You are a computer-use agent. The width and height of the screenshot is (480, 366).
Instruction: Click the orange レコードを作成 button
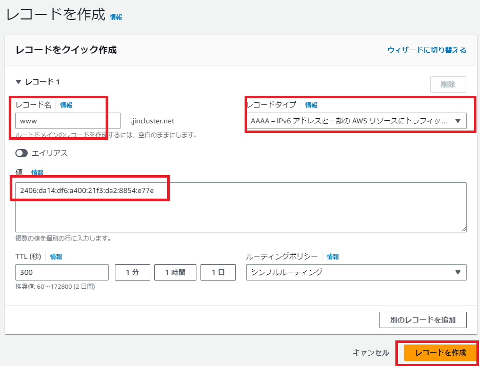point(441,353)
